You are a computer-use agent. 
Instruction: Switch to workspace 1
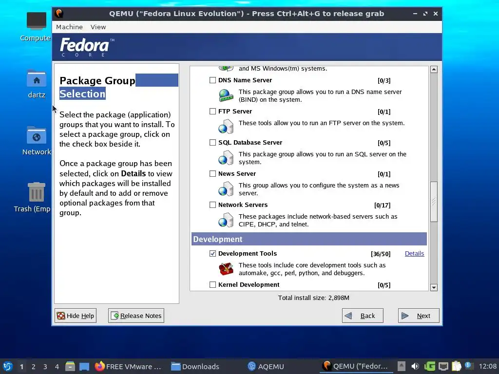click(21, 367)
